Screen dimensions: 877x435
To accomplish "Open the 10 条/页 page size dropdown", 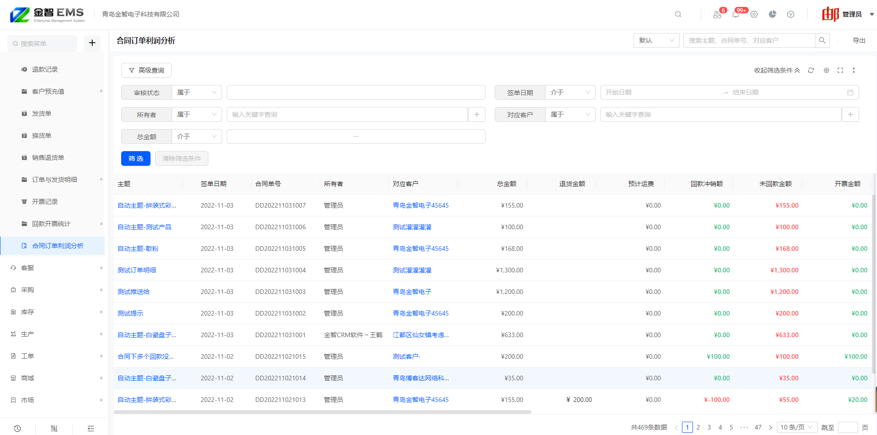I will click(x=797, y=427).
